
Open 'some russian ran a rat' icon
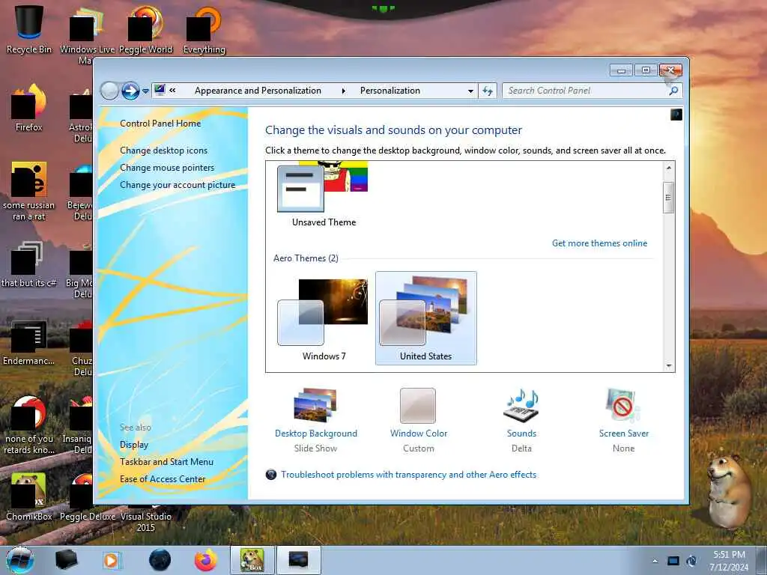coord(29,191)
